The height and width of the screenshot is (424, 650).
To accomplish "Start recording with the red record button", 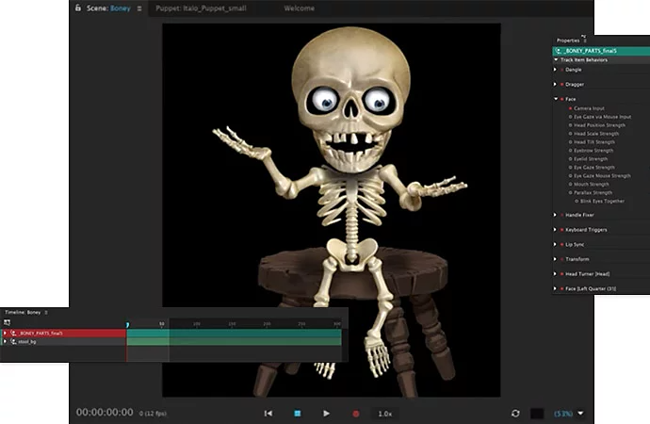I will tap(355, 413).
